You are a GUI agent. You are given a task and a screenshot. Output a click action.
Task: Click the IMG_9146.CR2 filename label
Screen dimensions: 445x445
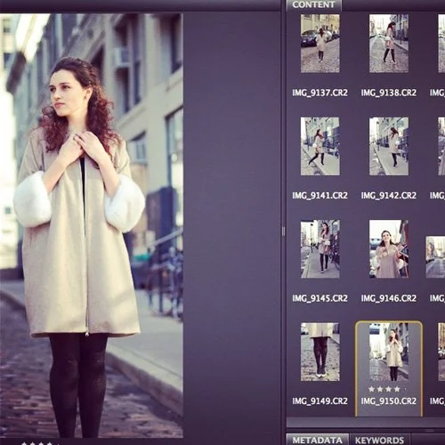[389, 298]
